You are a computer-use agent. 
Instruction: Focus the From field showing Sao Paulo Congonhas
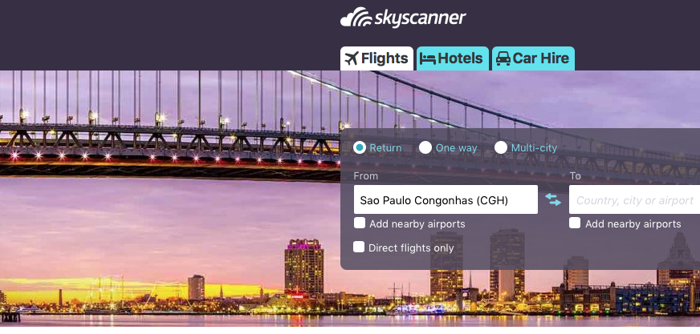[446, 199]
